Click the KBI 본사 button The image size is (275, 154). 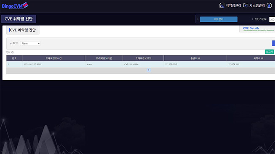tap(219, 19)
